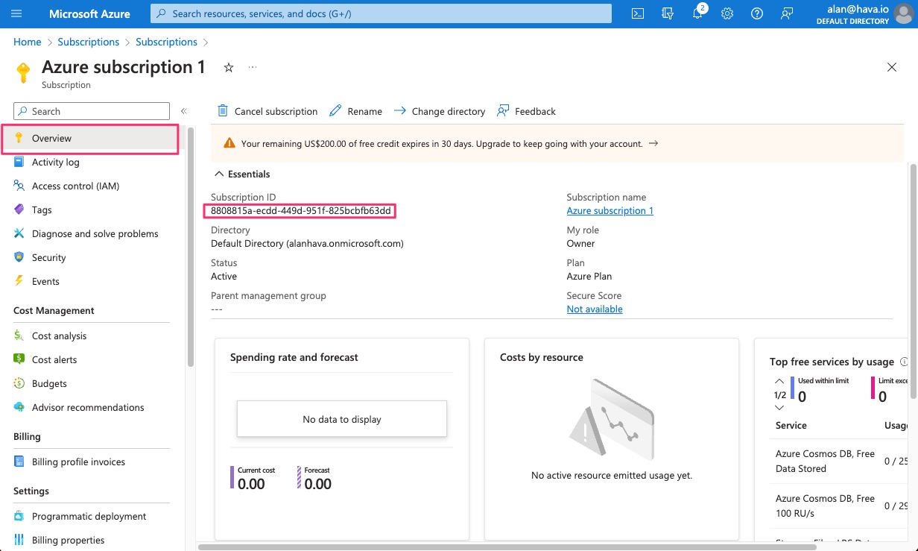Viewport: 918px width, 551px height.
Task: Open the Directories and subscriptions filter icon
Action: coord(668,13)
